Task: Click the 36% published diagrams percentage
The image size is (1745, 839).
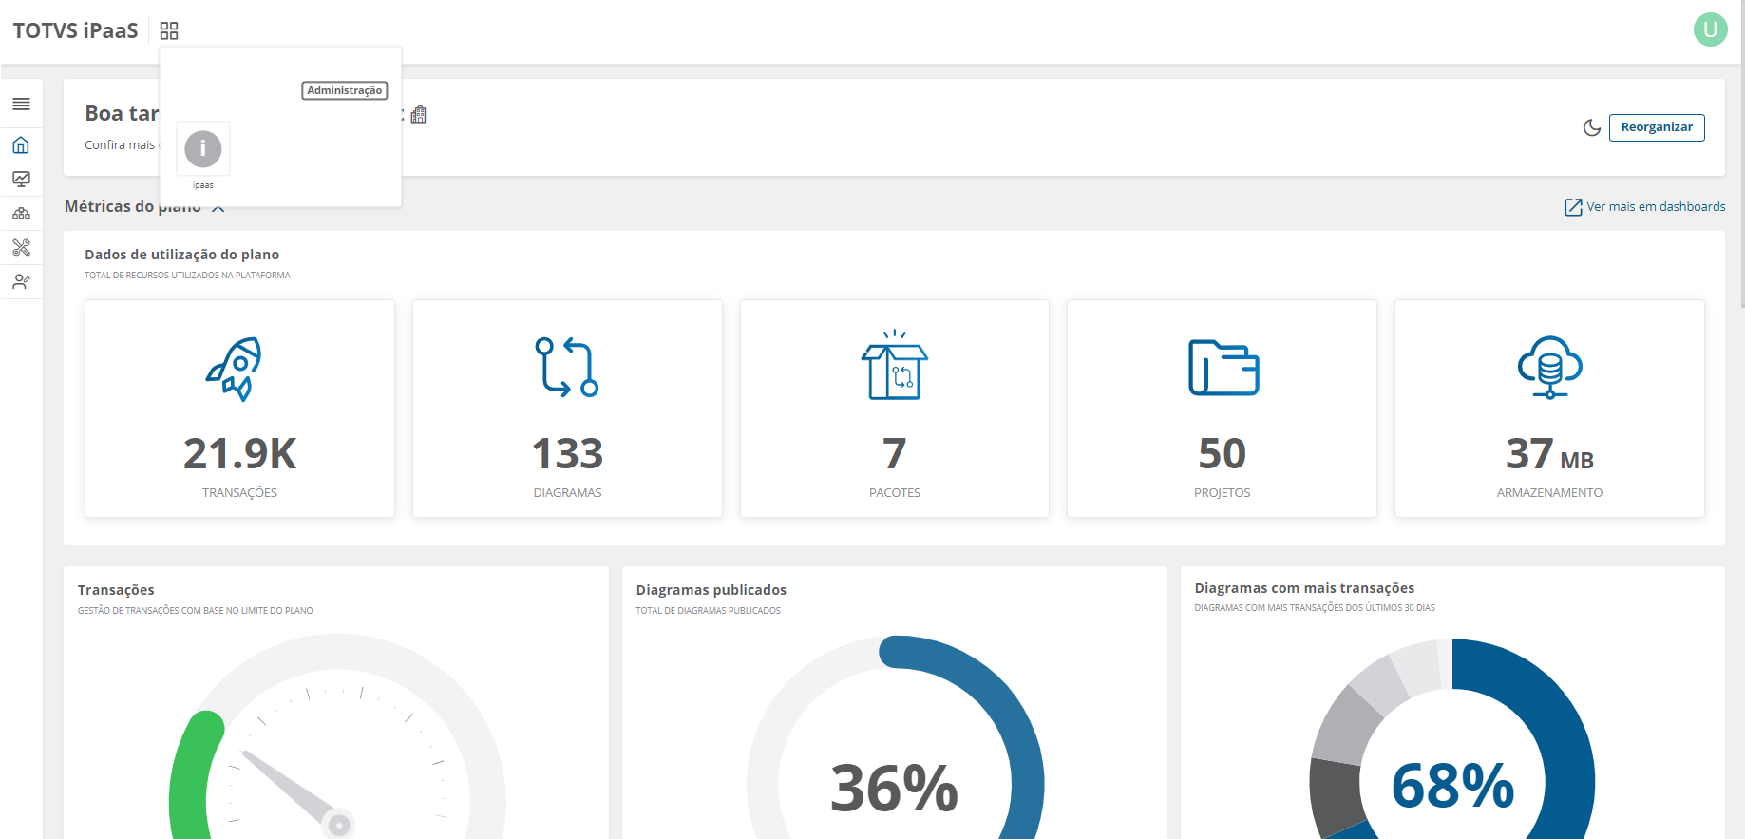Action: coord(895,788)
